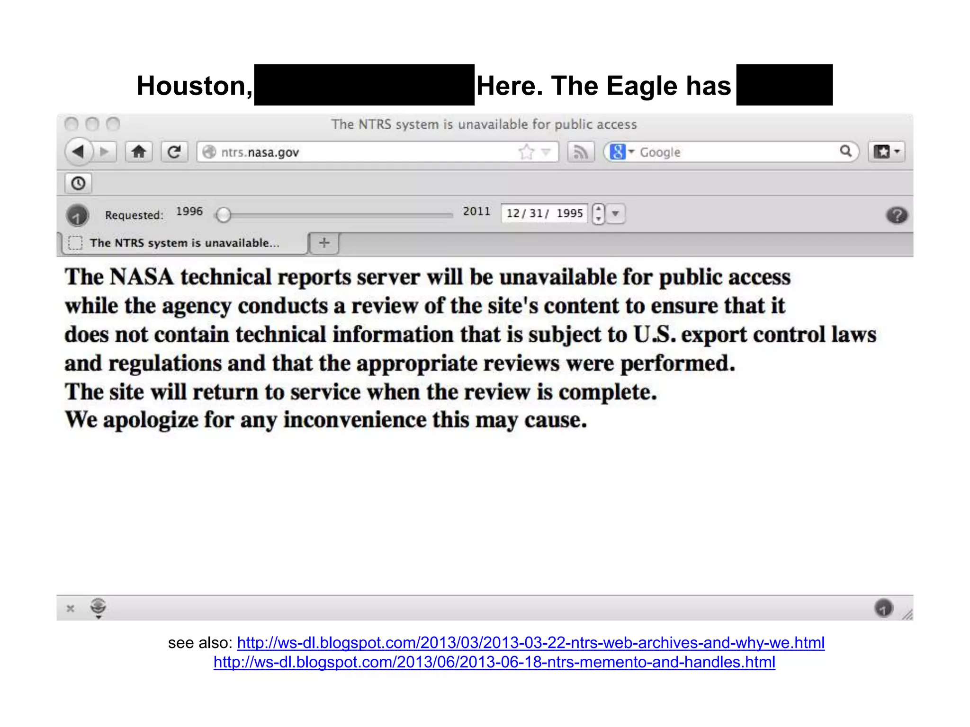Open the URL bar history dropdown arrow
Viewport: 970px width, 727px height.
[x=546, y=152]
